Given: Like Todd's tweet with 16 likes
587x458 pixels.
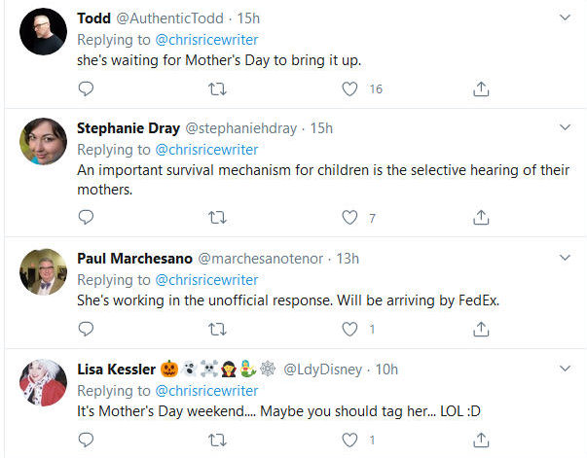Looking at the screenshot, I should (x=349, y=89).
